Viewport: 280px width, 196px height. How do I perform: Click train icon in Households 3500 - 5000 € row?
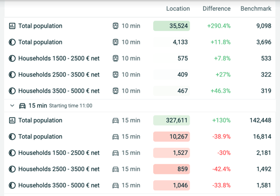(115, 91)
